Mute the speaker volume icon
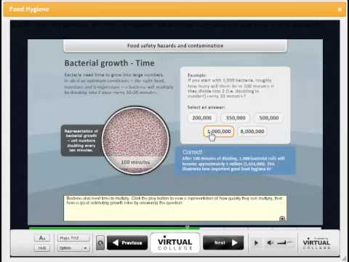The height and width of the screenshot is (262, 349). 270,242
